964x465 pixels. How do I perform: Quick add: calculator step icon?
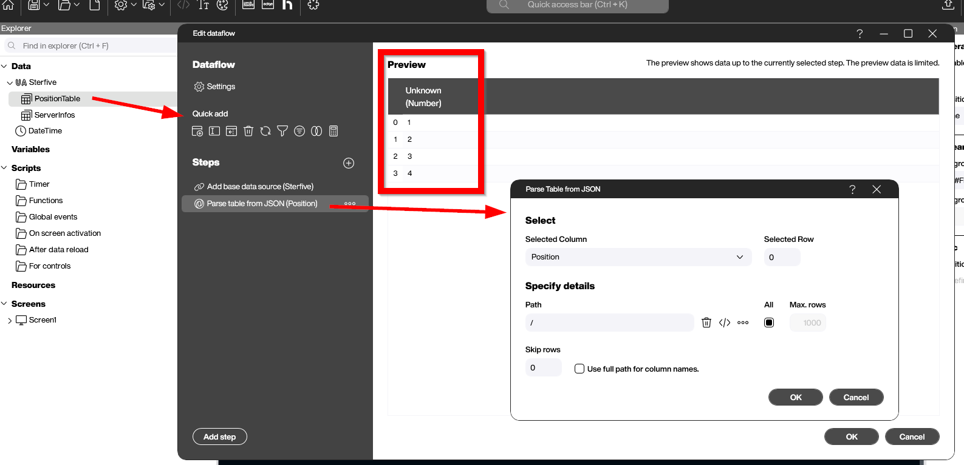pos(333,131)
